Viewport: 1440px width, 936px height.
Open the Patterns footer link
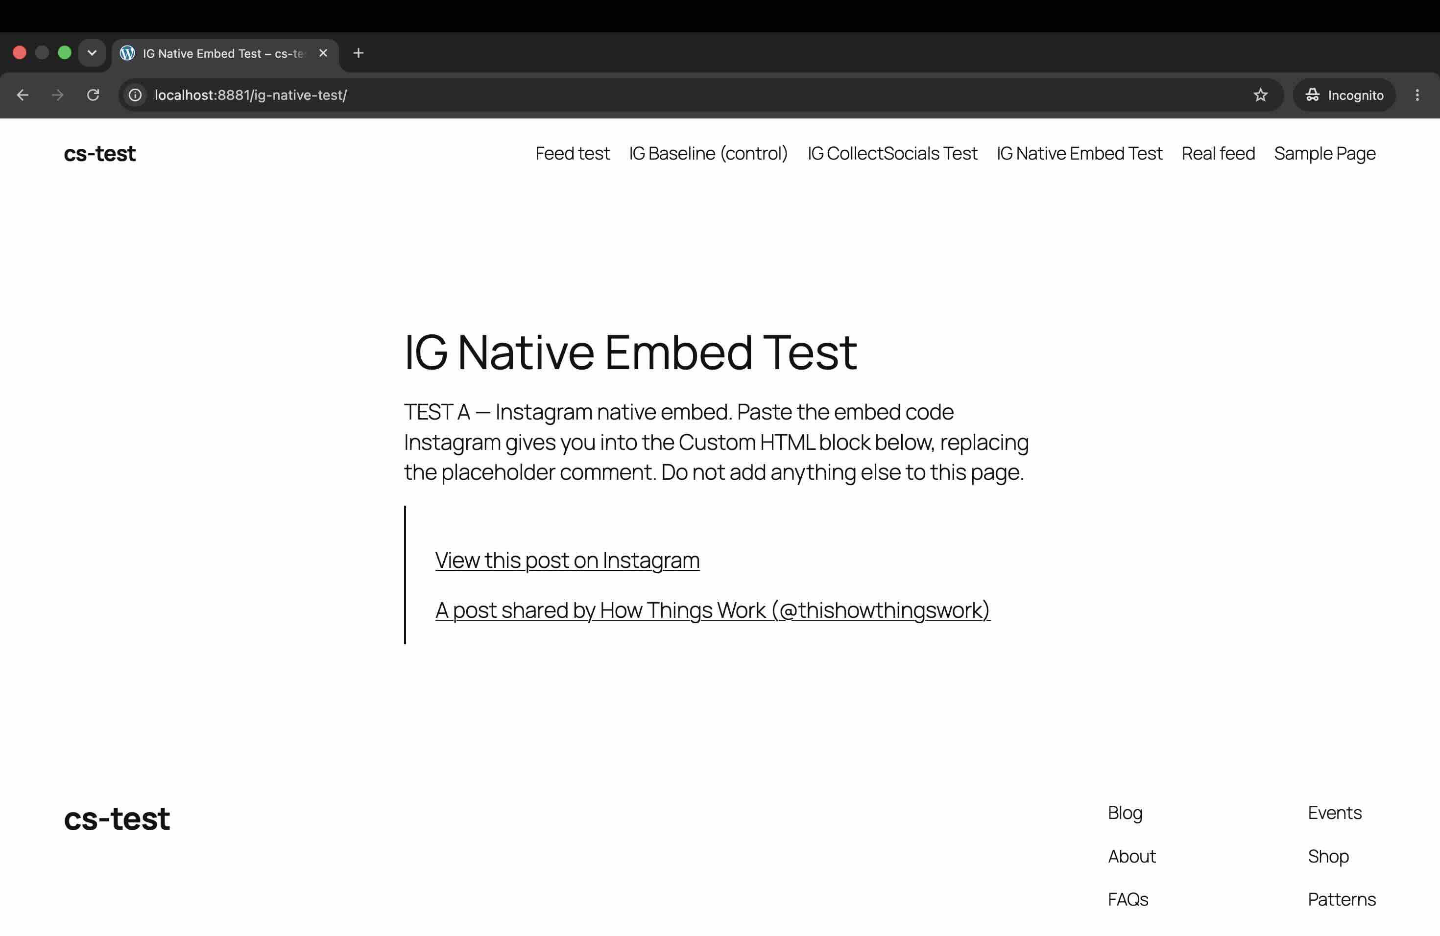[x=1342, y=900]
